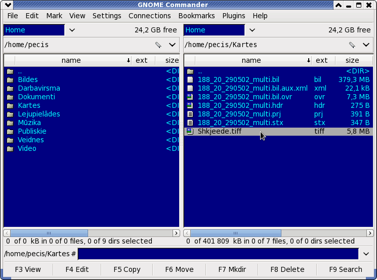Screen dimensions: 377x280
Task: Click the parent directory folder icon in right pane
Action: click(190, 71)
